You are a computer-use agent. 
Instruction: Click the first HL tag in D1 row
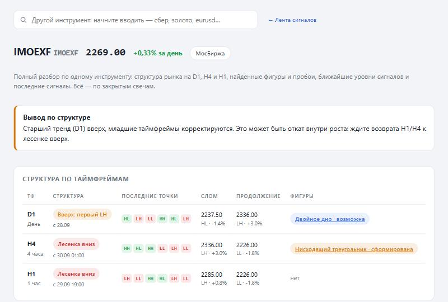127,219
